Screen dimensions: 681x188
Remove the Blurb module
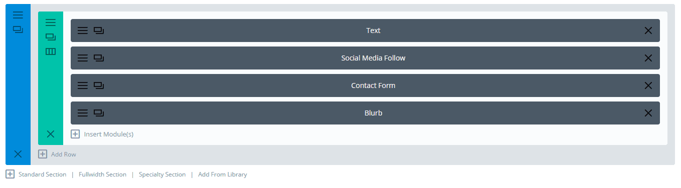pos(648,113)
